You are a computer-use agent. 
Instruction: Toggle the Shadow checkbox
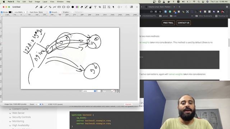60,12
